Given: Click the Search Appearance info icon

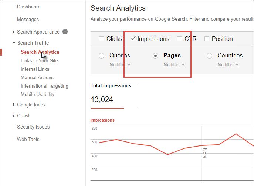Looking at the screenshot, I should (65, 32).
